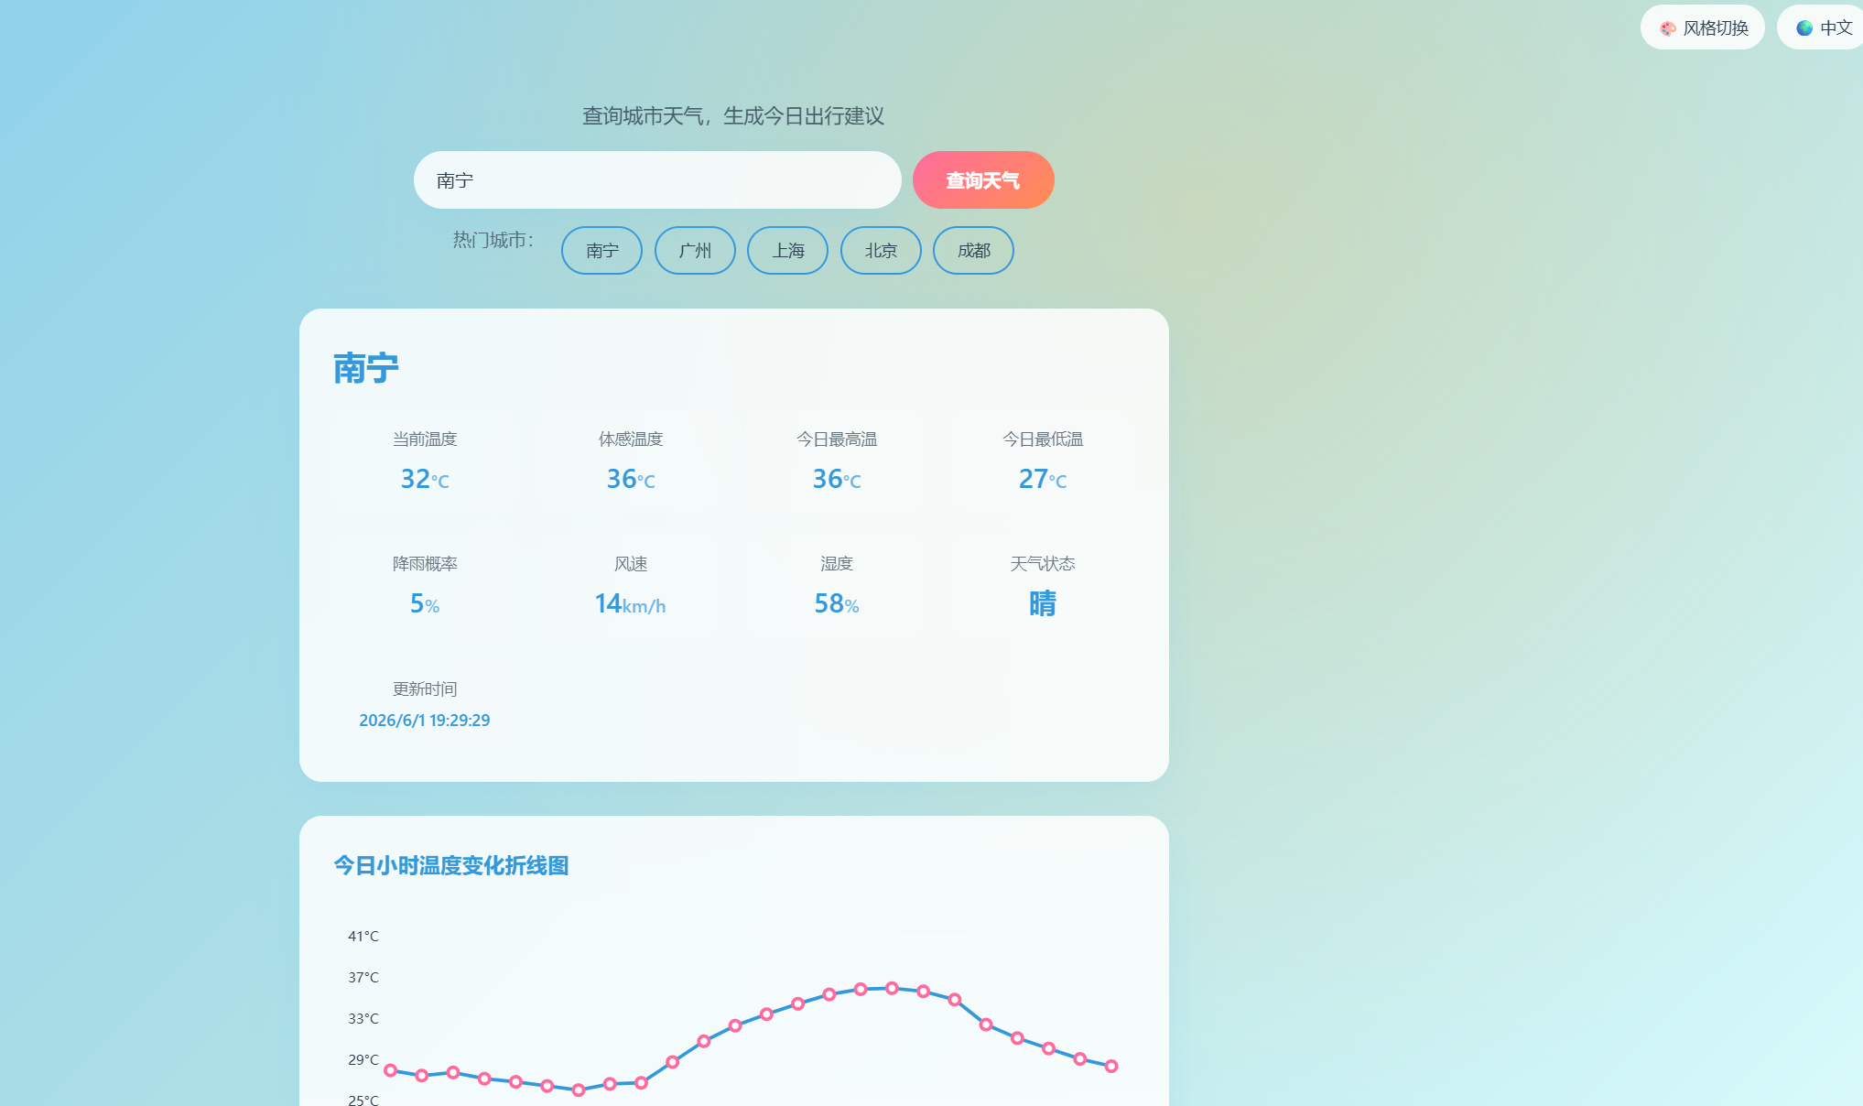The width and height of the screenshot is (1863, 1106).
Task: Click the 当前温度 value 32°C
Action: 425,479
